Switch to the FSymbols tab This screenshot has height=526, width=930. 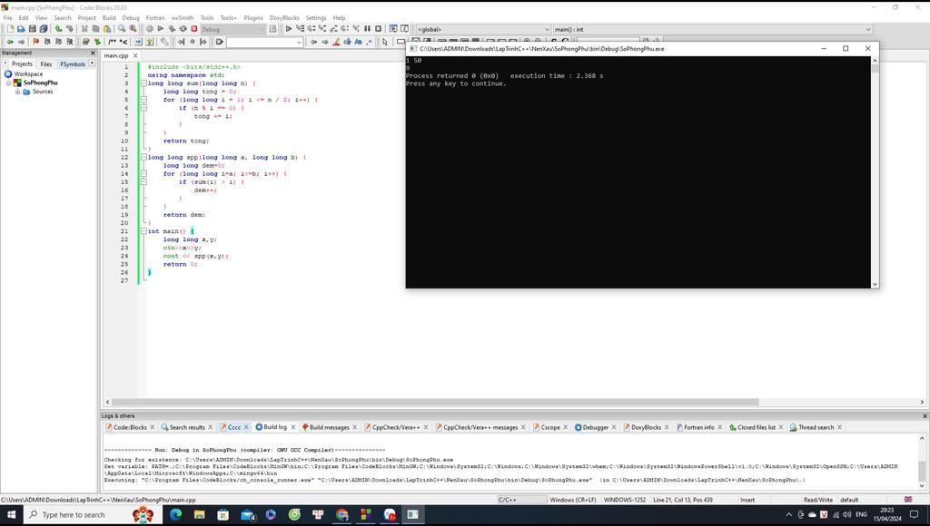[x=73, y=64]
